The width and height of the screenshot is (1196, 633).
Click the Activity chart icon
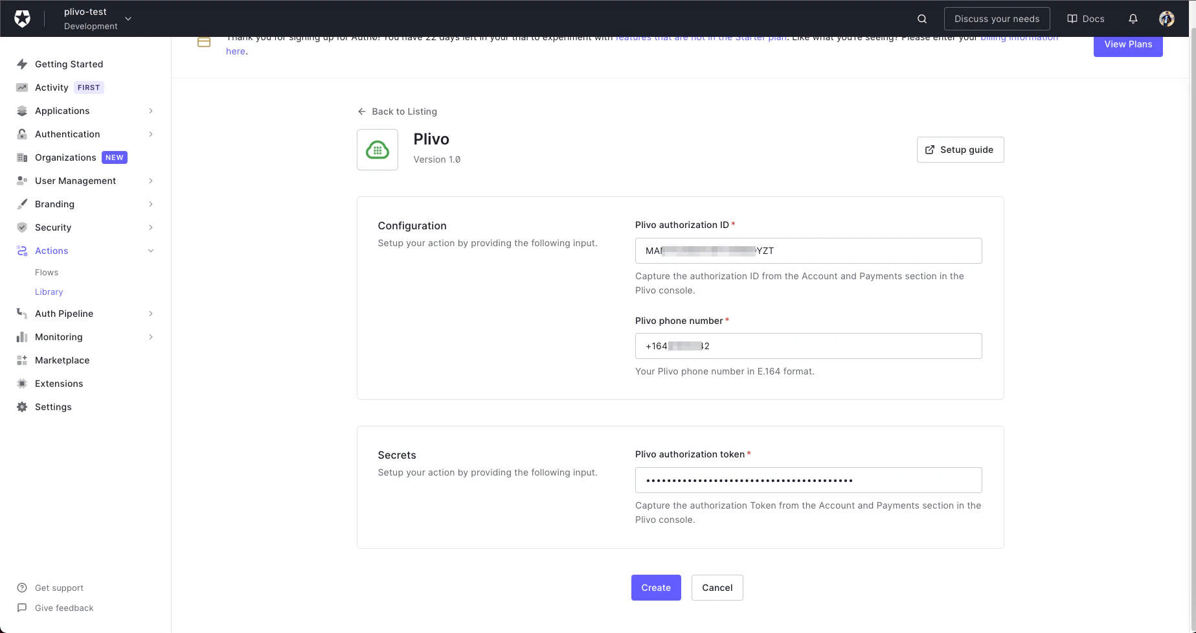click(22, 87)
